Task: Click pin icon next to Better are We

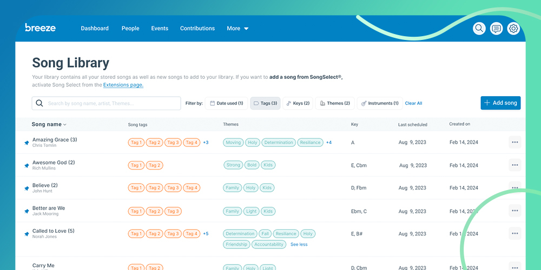Action: (x=27, y=211)
